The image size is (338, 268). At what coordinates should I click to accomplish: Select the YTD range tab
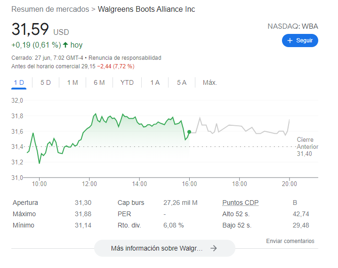pyautogui.click(x=127, y=82)
